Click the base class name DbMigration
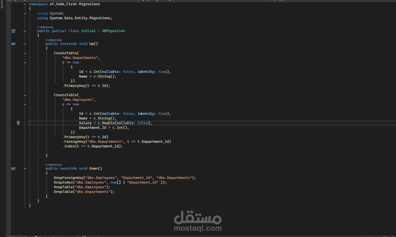Viewport: 396px width, 237px height. [113, 31]
